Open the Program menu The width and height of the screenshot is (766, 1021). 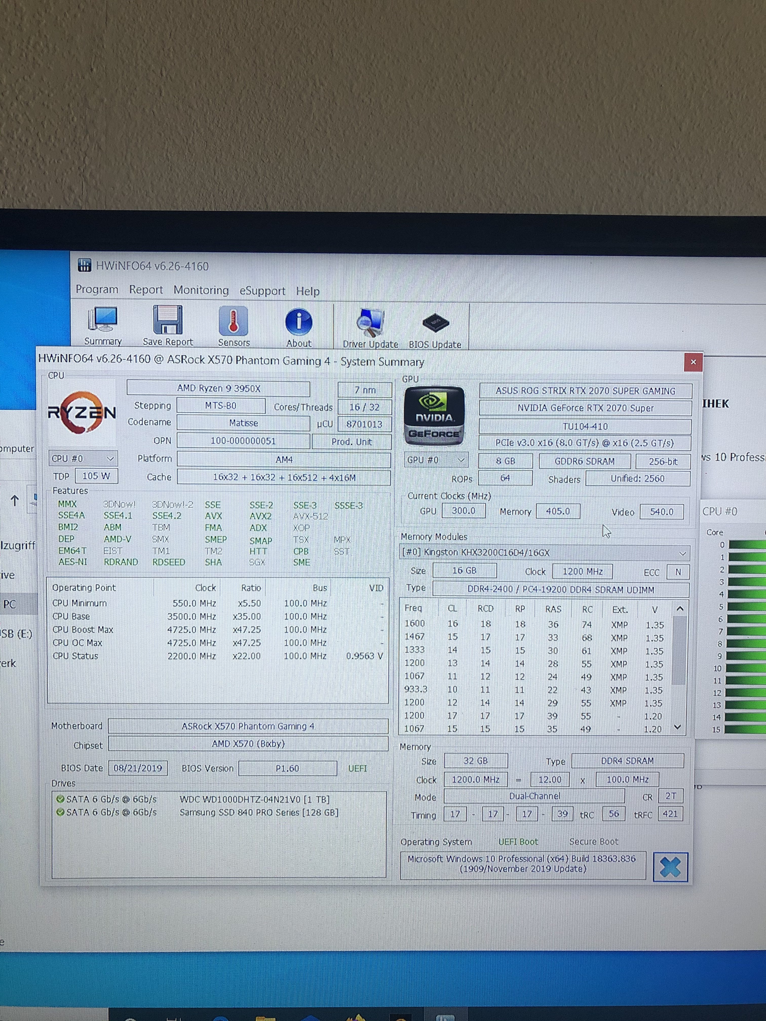pos(97,289)
